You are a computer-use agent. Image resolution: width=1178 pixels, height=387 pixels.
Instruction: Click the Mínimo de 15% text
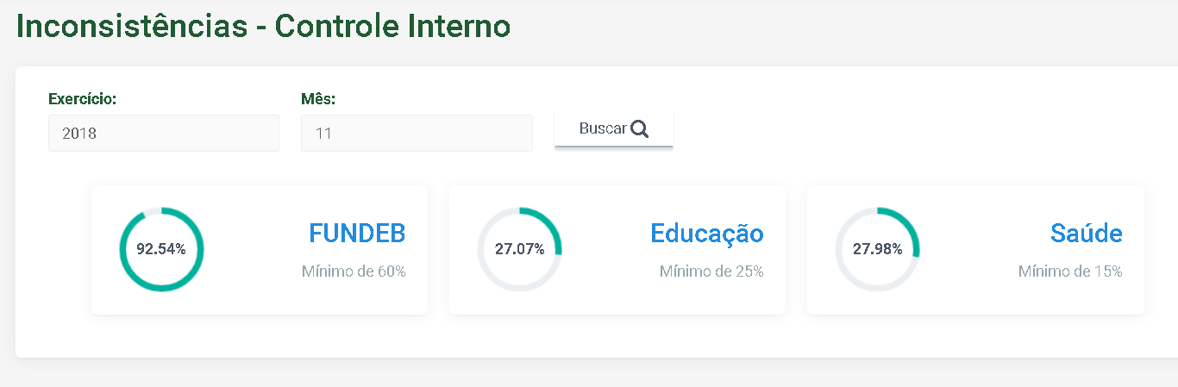tap(1070, 272)
